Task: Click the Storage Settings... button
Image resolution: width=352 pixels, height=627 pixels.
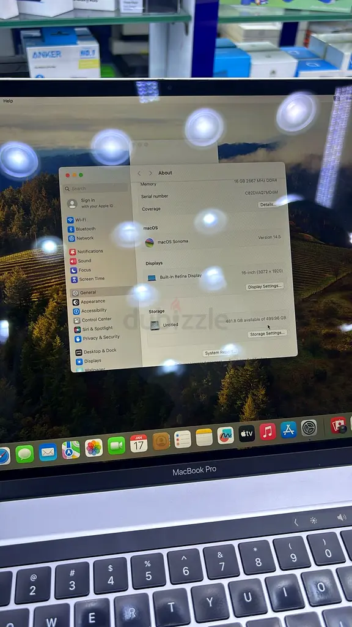Action: [267, 334]
